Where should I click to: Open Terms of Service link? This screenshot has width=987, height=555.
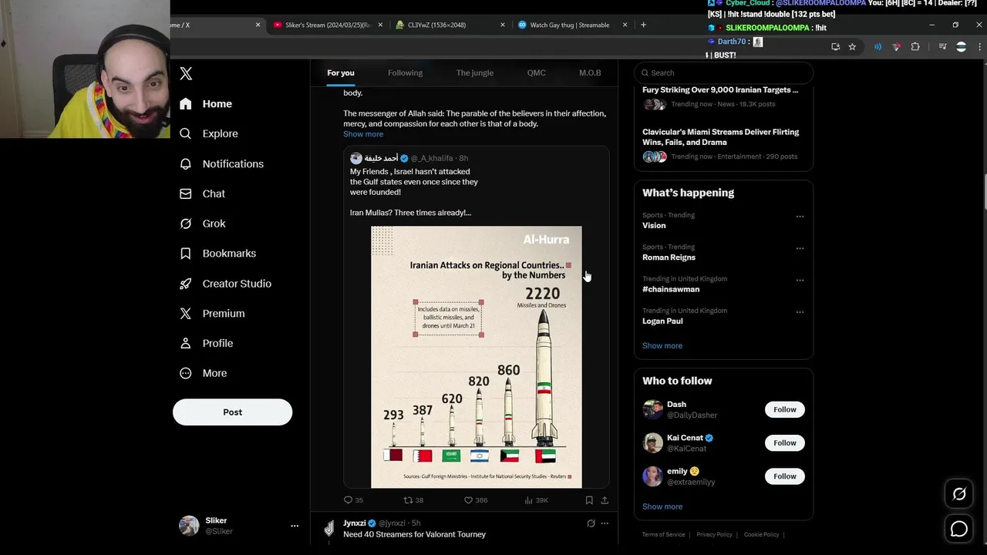click(x=663, y=534)
